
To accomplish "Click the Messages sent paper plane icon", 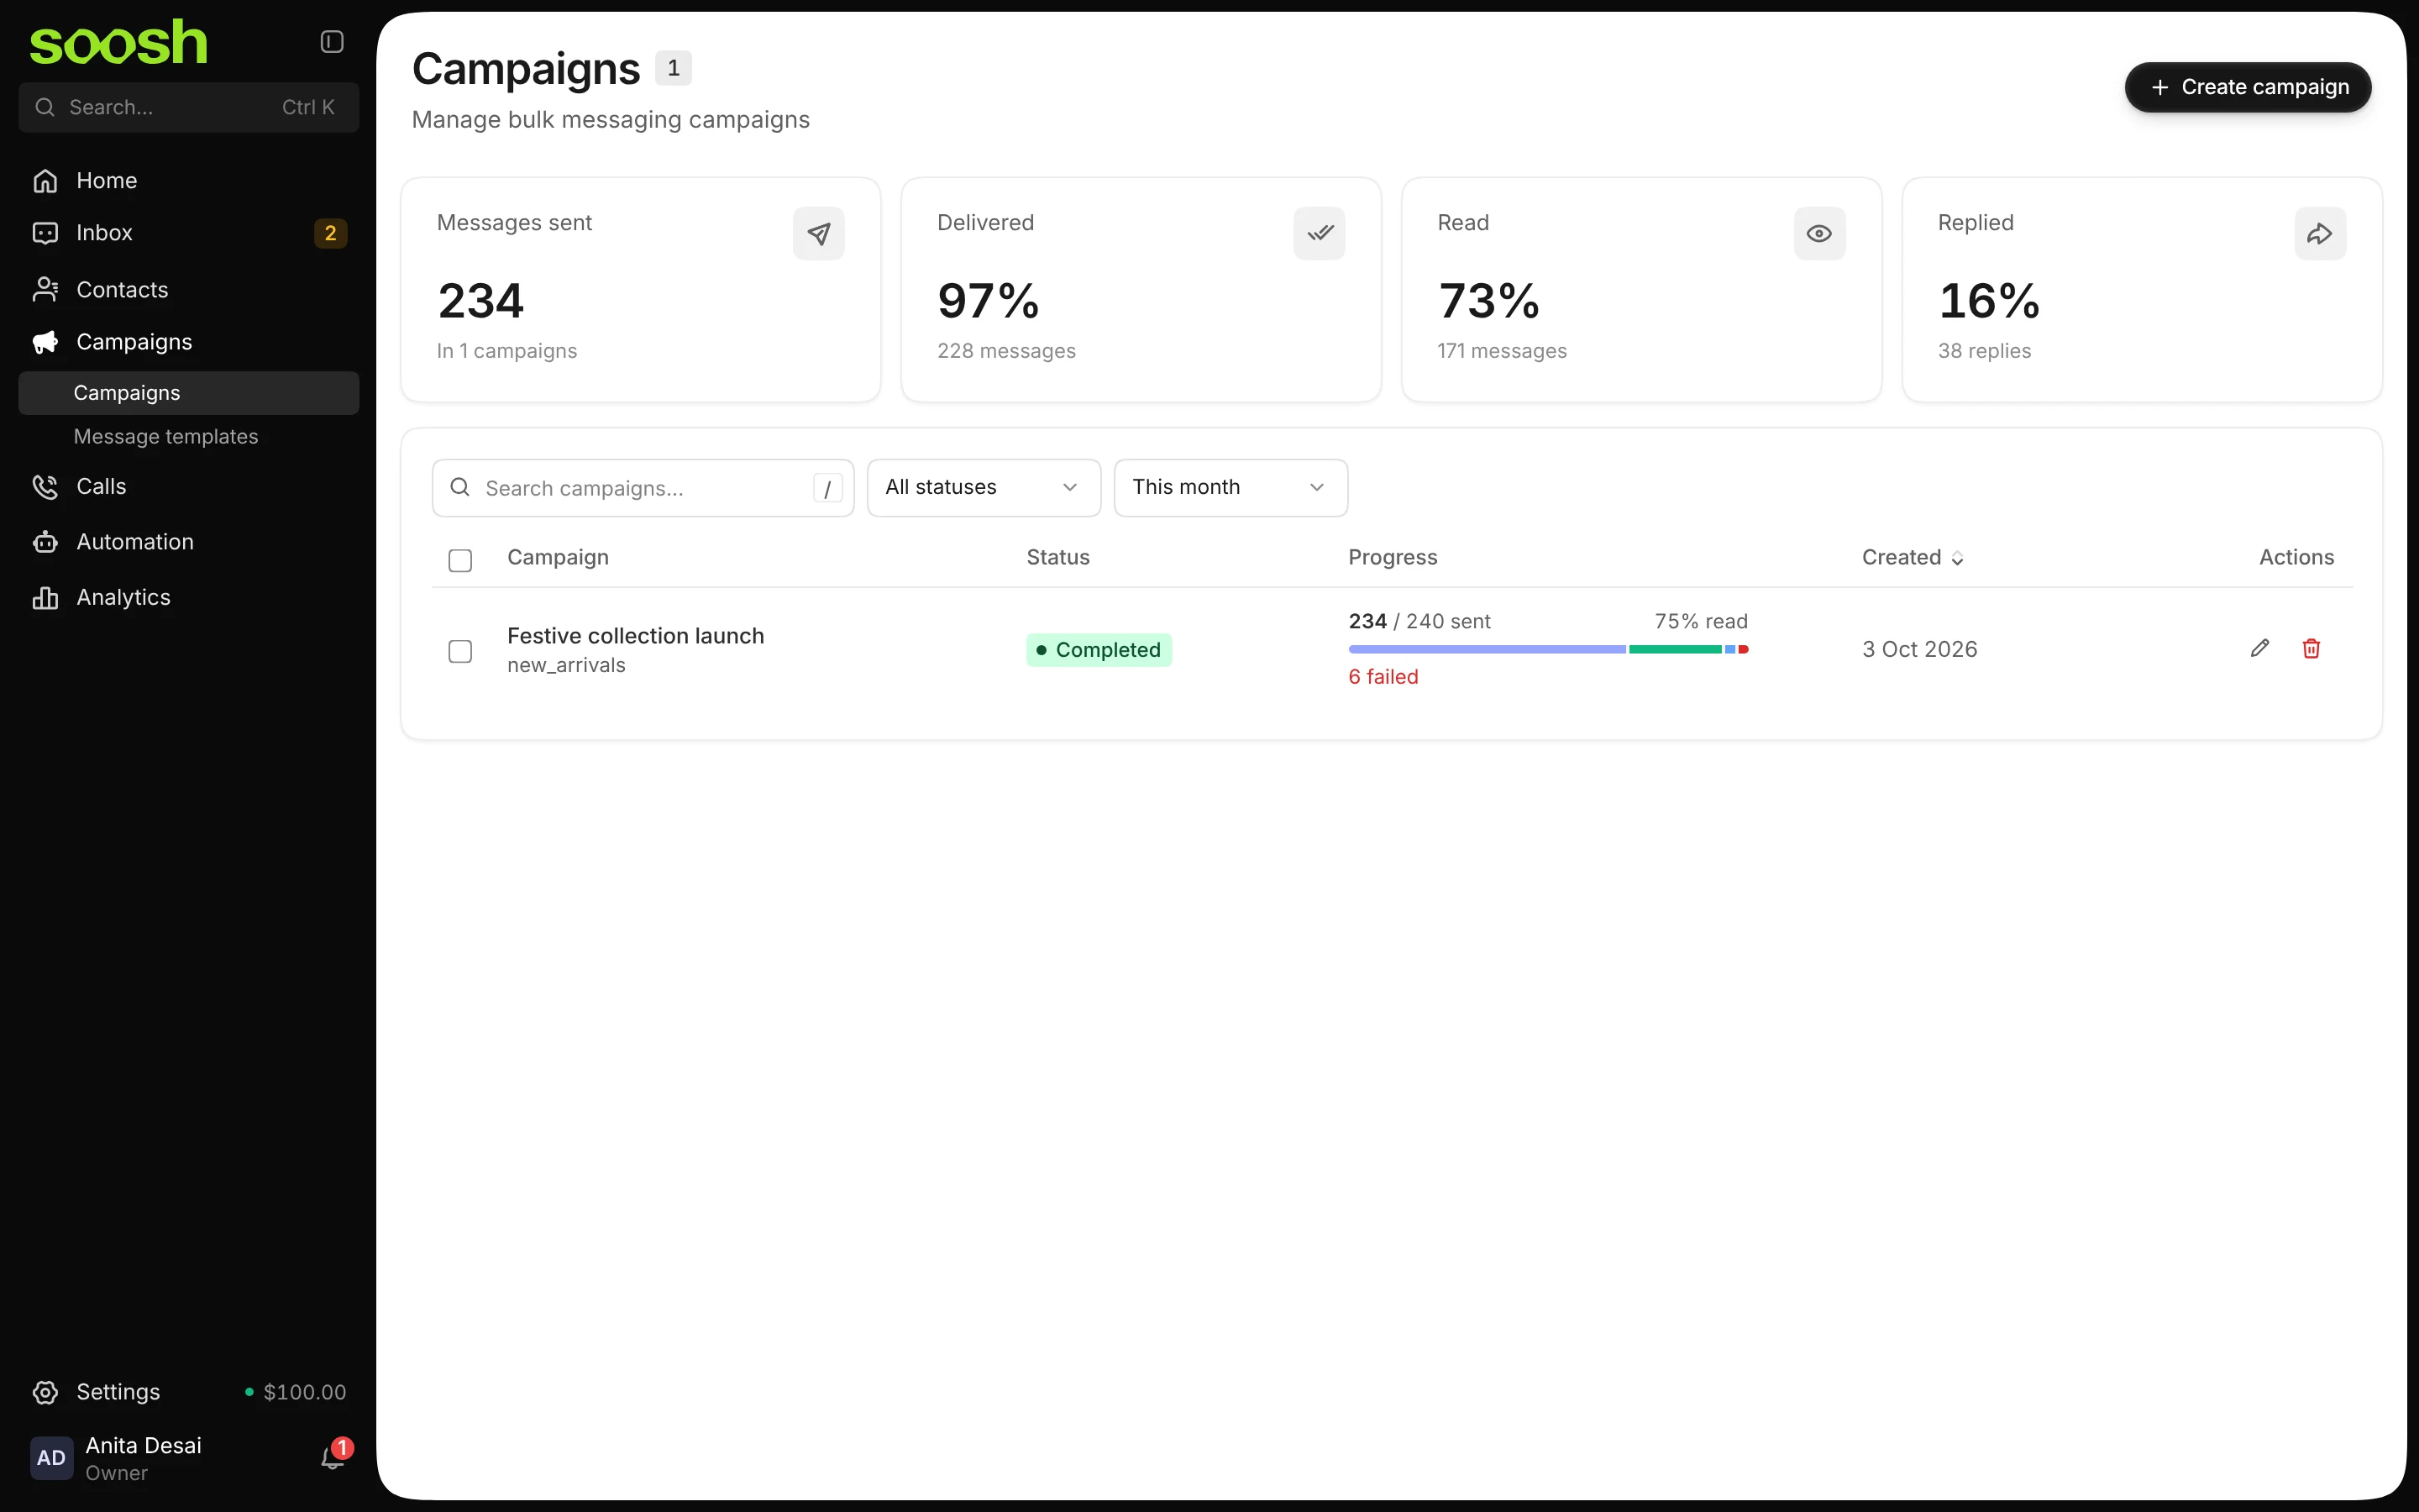I will tap(819, 234).
